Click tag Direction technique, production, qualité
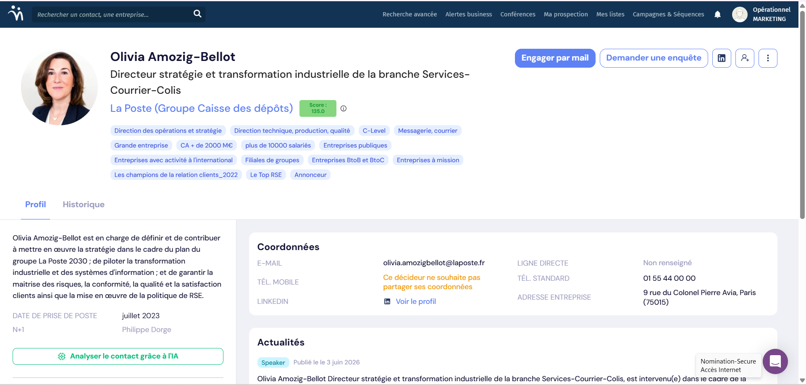The height and width of the screenshot is (385, 806). tap(292, 131)
